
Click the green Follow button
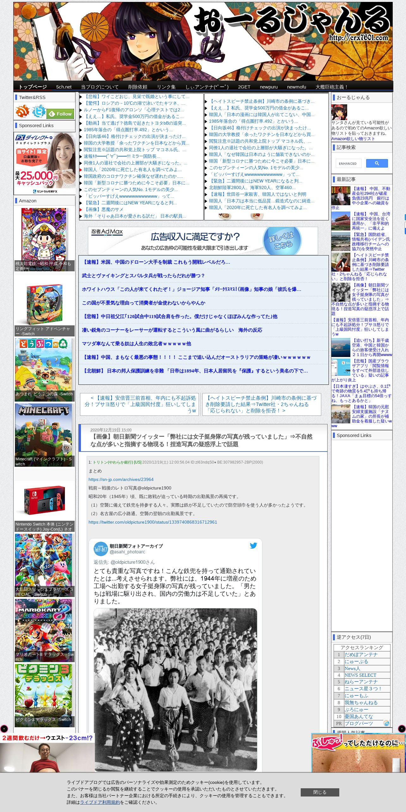[x=61, y=114]
